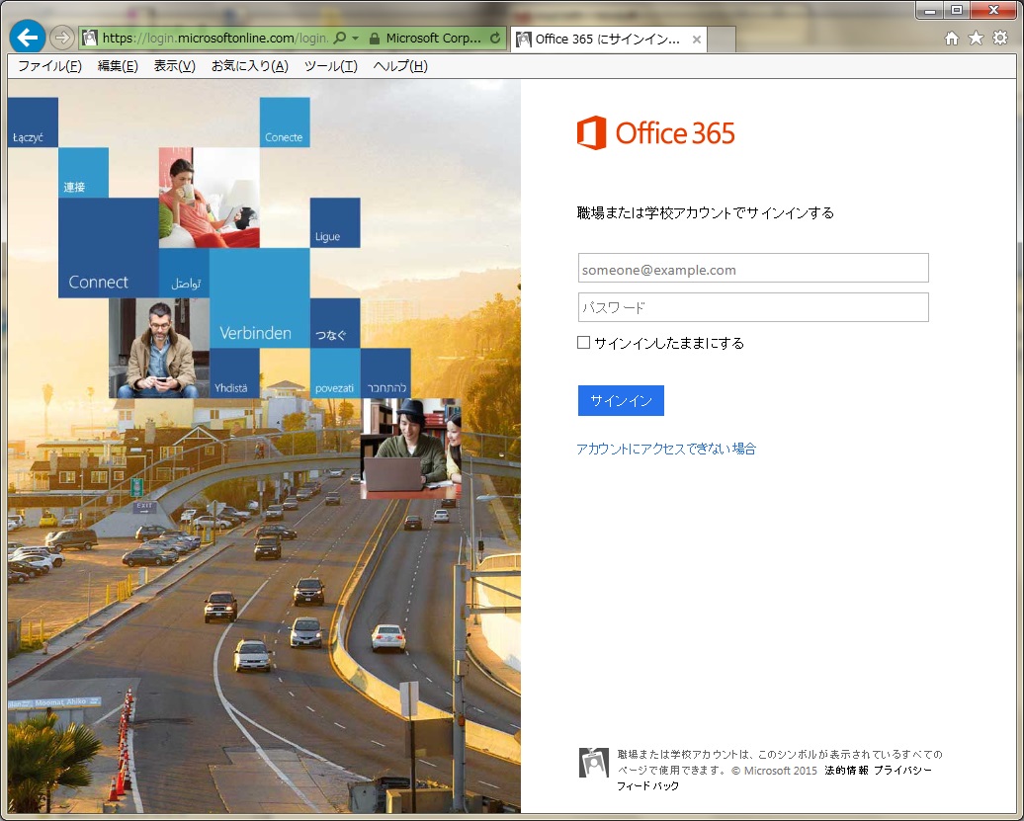Viewport: 1024px width, 821px height.
Task: Expand the address bar autocomplete dropdown arrow
Action: pos(355,39)
